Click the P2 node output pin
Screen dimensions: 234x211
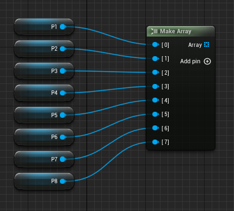63,49
